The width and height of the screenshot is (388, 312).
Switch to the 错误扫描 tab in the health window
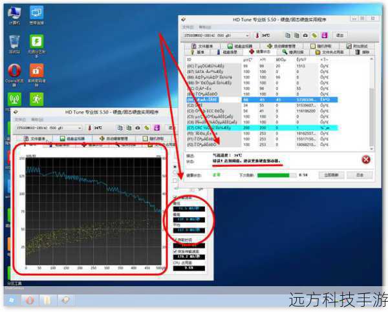coord(292,52)
